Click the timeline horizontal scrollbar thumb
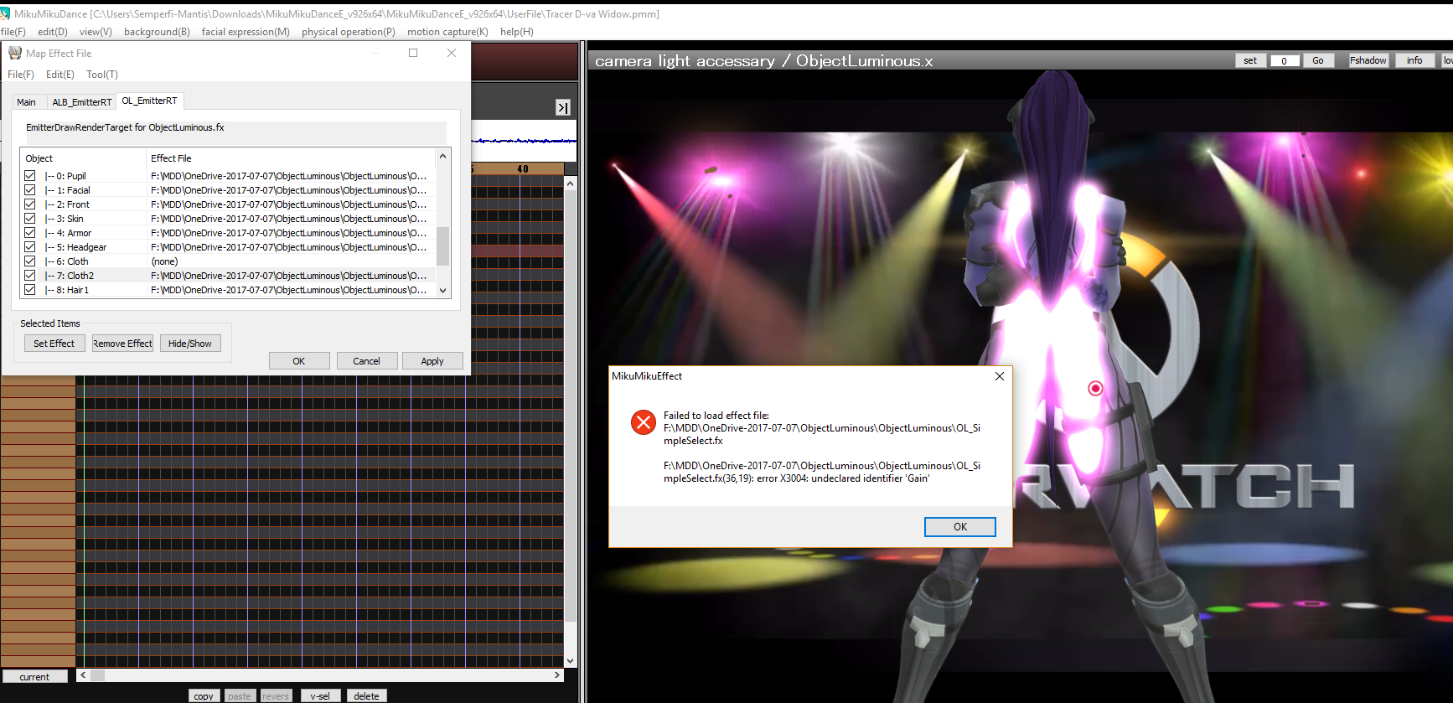1453x703 pixels. (98, 675)
